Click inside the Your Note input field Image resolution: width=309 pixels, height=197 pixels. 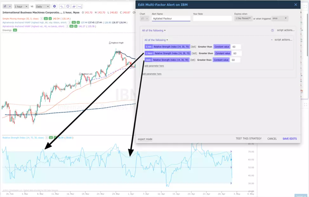pos(212,18)
